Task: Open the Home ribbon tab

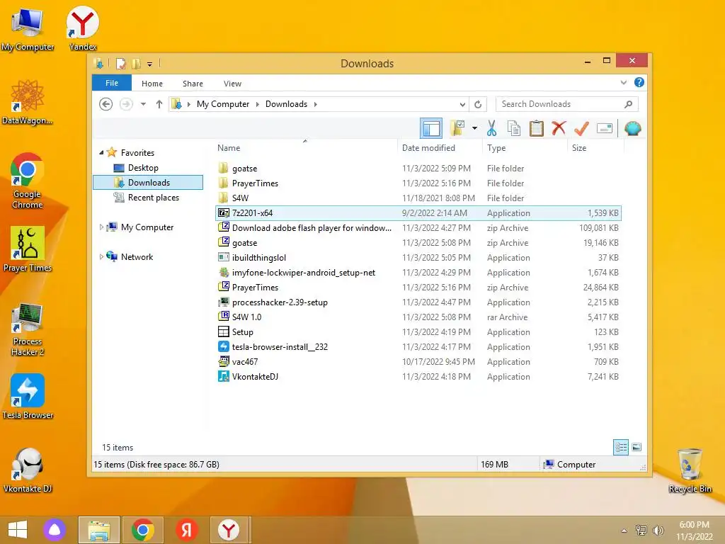Action: coord(152,84)
